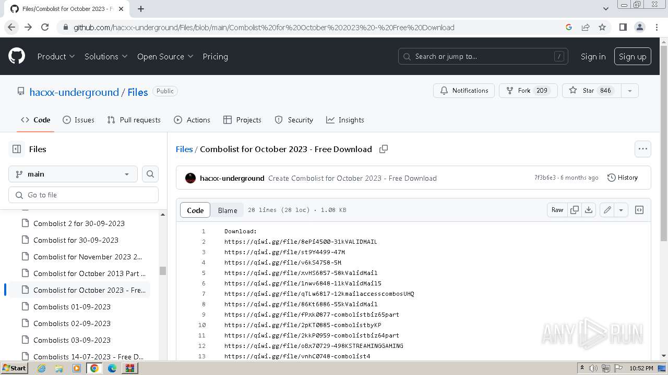The image size is (668, 375).
Task: Open main branch selector
Action: (73, 174)
